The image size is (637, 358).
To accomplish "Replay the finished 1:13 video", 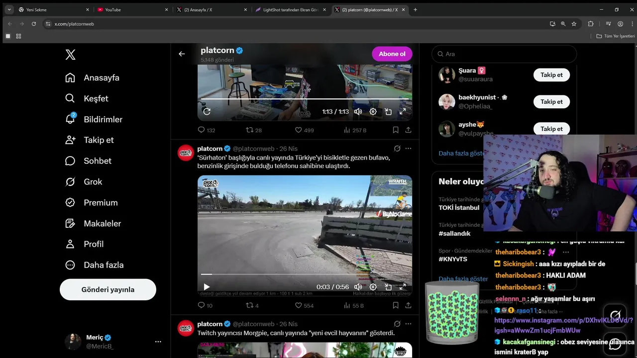I will (x=207, y=112).
